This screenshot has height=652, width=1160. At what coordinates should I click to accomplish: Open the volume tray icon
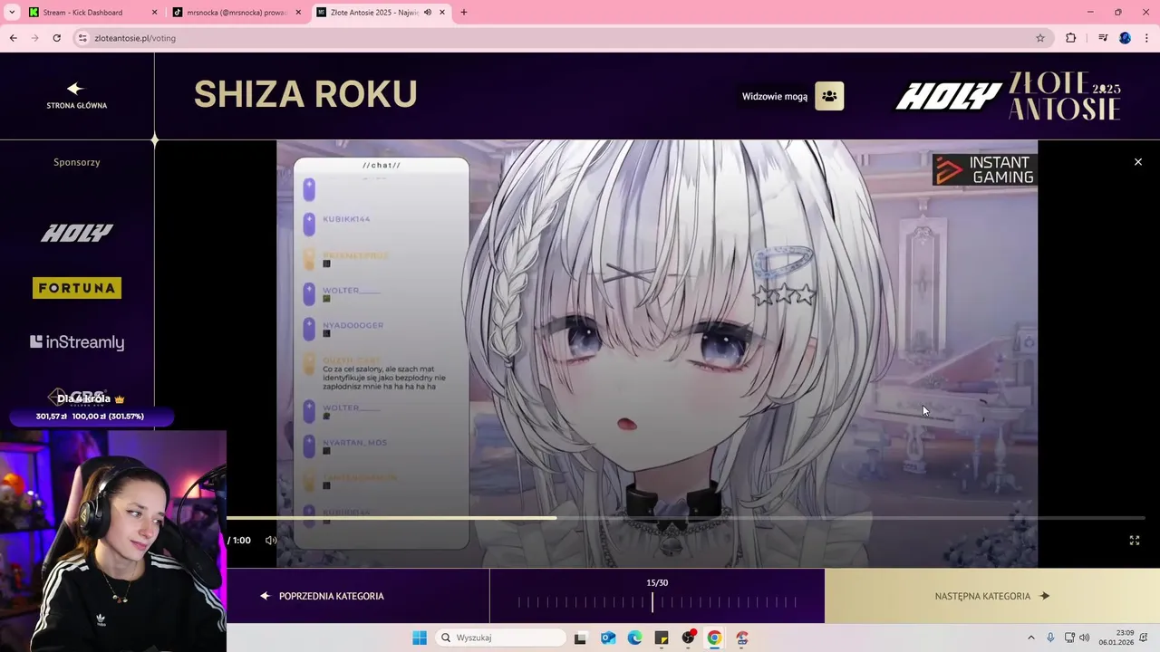click(1085, 638)
